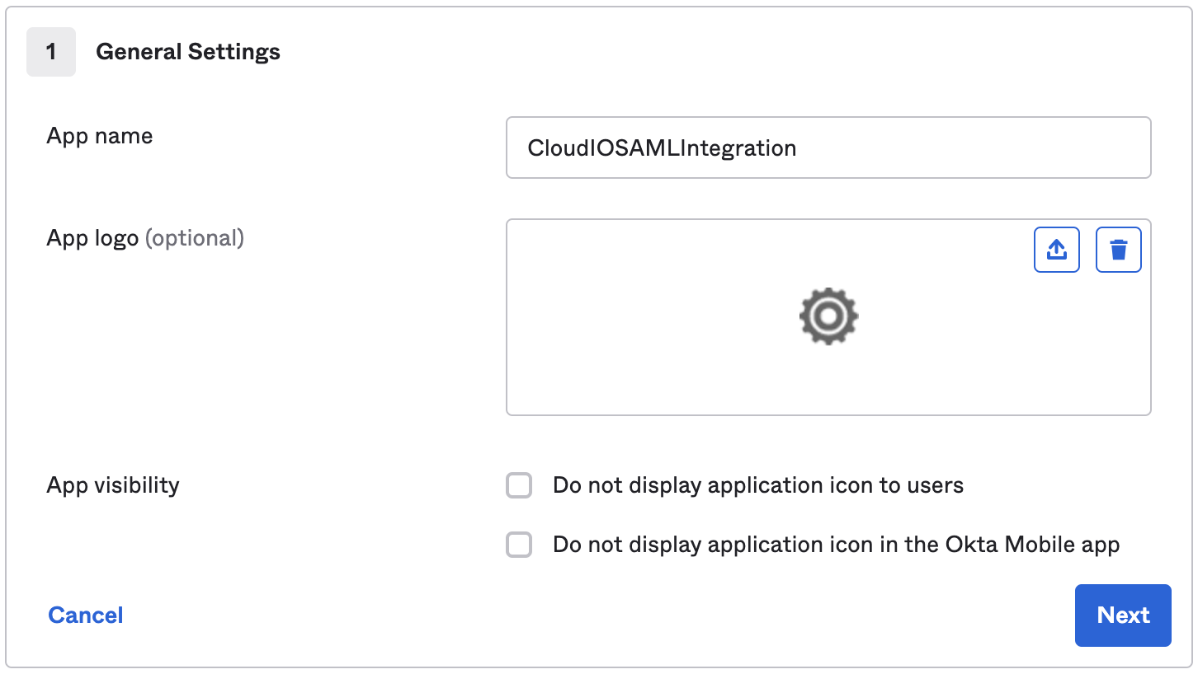The width and height of the screenshot is (1198, 674).
Task: Click the gear placeholder logo image
Action: (828, 316)
